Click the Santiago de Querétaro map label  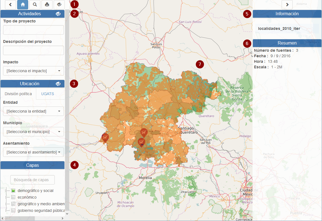[x=186, y=131]
